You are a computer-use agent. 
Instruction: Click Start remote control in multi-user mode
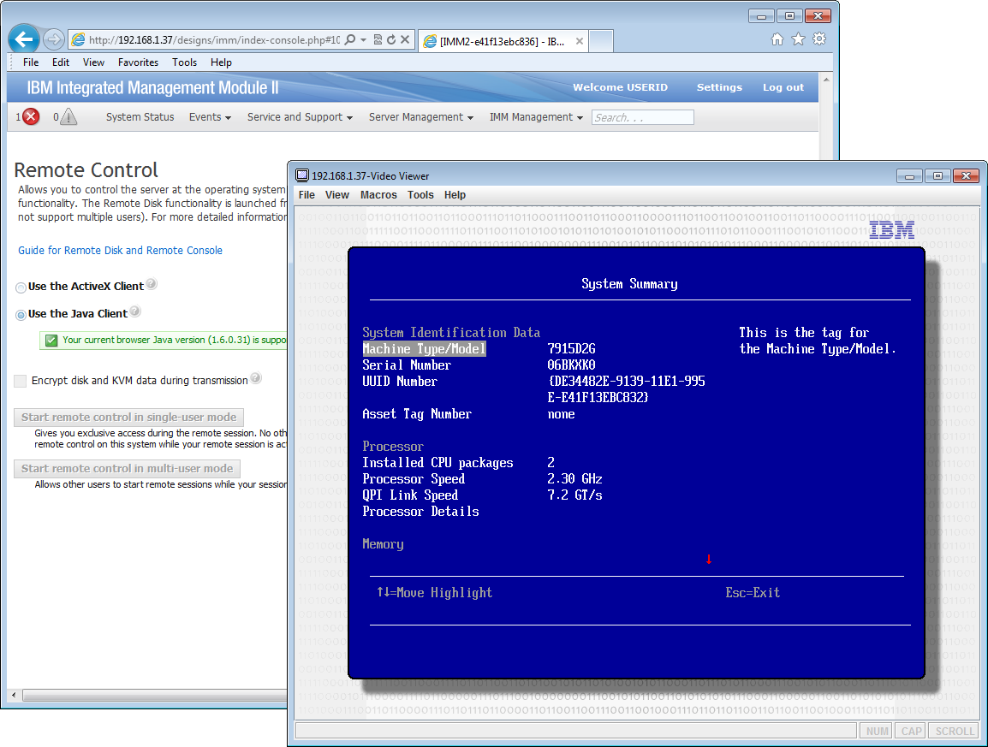coord(127,469)
